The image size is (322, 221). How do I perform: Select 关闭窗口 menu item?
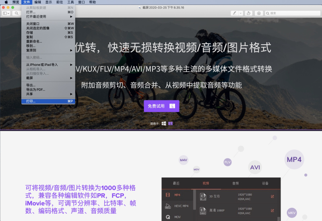tap(48, 24)
